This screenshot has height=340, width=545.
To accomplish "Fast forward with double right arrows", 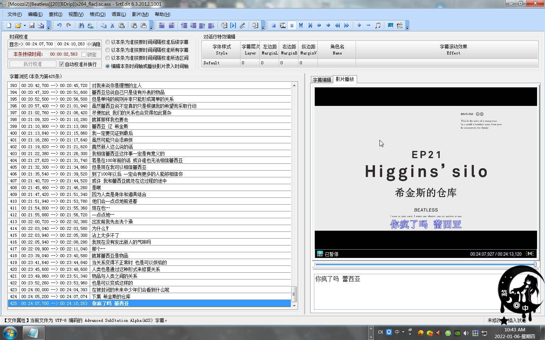I will (347, 25).
